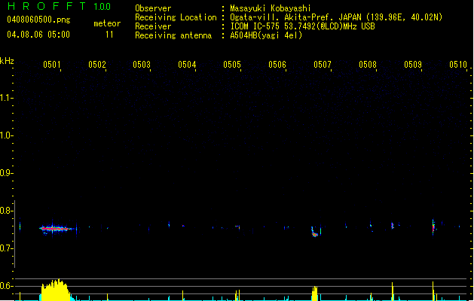The image size is (474, 301).
Task: Click the 0505 time marker
Action: (232, 65)
